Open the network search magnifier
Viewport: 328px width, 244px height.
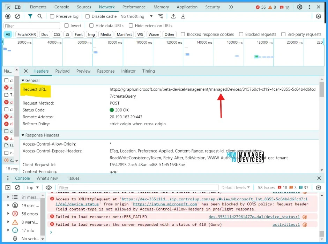(x=40, y=16)
